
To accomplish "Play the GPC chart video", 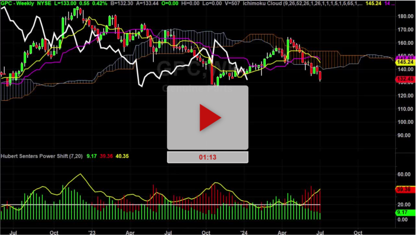I will tap(208, 117).
